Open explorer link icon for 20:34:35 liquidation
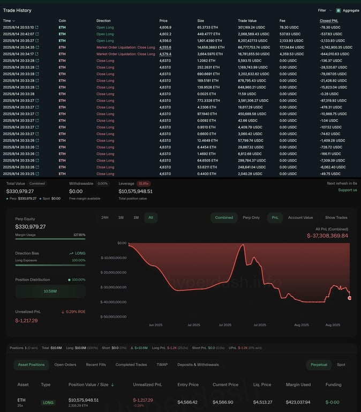This screenshot has height=412, width=361. pos(37,47)
